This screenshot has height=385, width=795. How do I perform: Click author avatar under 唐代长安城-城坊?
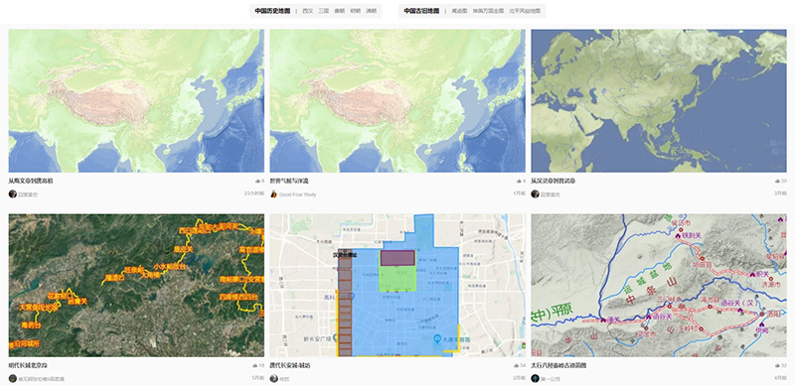(x=274, y=378)
